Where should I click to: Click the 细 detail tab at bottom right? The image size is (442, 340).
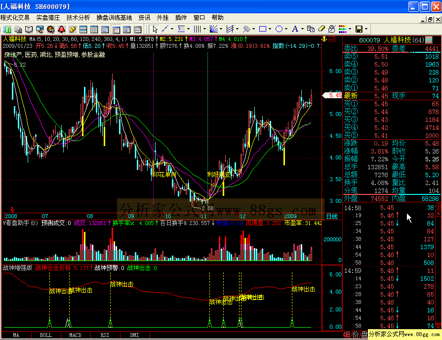pos(347,335)
